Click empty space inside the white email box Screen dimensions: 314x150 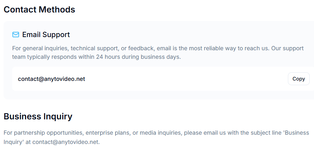[x=180, y=79]
